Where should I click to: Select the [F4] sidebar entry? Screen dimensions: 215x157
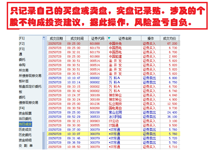click(x=22, y=108)
